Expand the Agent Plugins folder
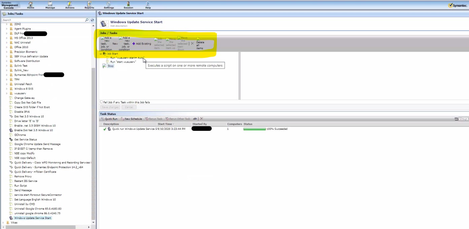The height and width of the screenshot is (229, 469). 7,29
